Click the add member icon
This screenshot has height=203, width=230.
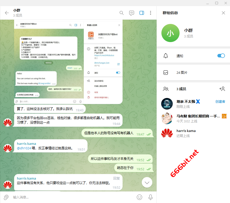[x=222, y=89]
